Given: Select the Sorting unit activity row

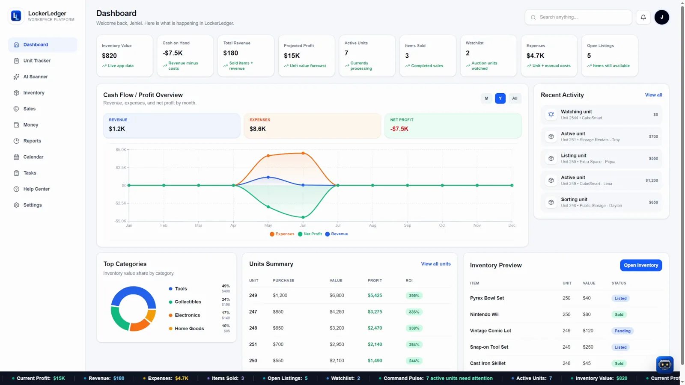Looking at the screenshot, I should [602, 202].
